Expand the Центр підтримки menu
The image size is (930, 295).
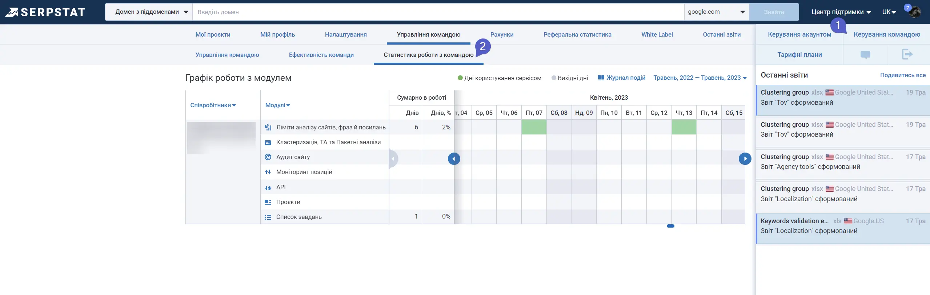click(841, 12)
